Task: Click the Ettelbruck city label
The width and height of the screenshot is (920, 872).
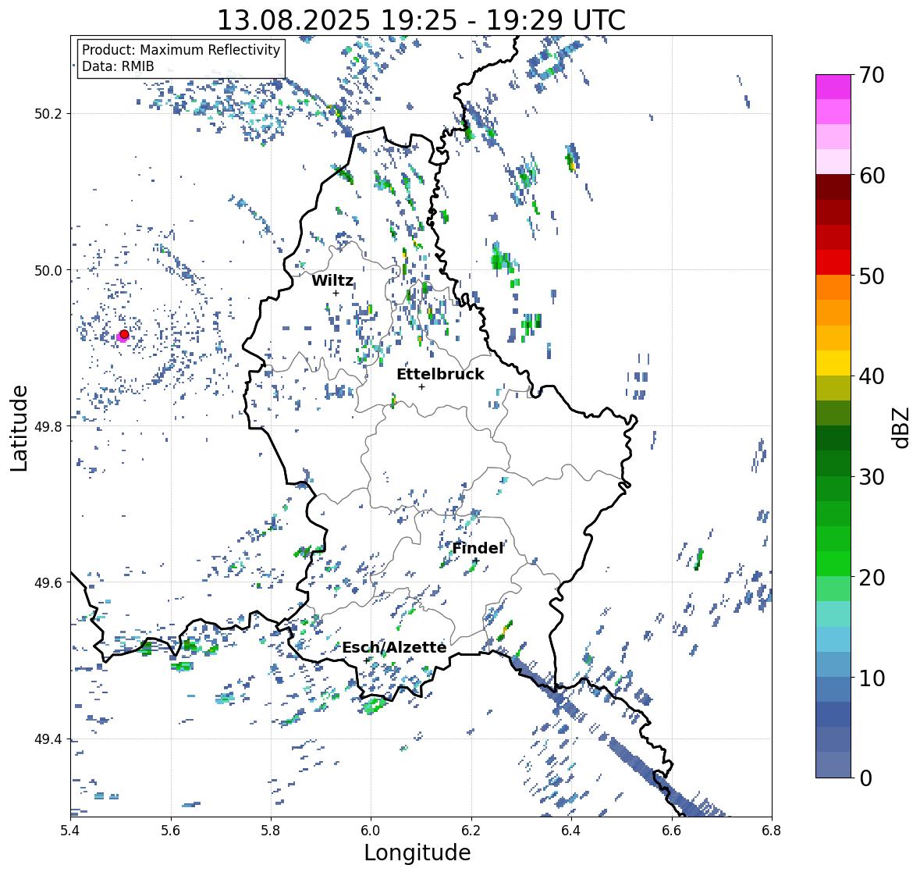Action: [440, 375]
